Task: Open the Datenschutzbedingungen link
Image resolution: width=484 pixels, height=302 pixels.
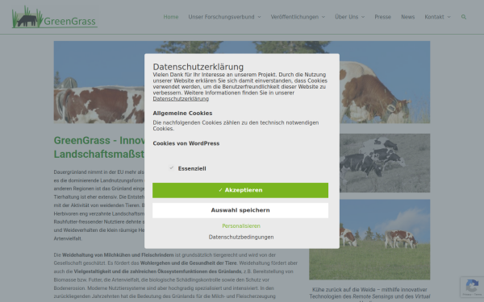Action: [x=241, y=237]
